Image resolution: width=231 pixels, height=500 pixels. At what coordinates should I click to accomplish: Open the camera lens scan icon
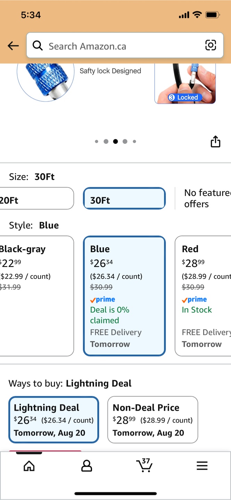click(211, 45)
